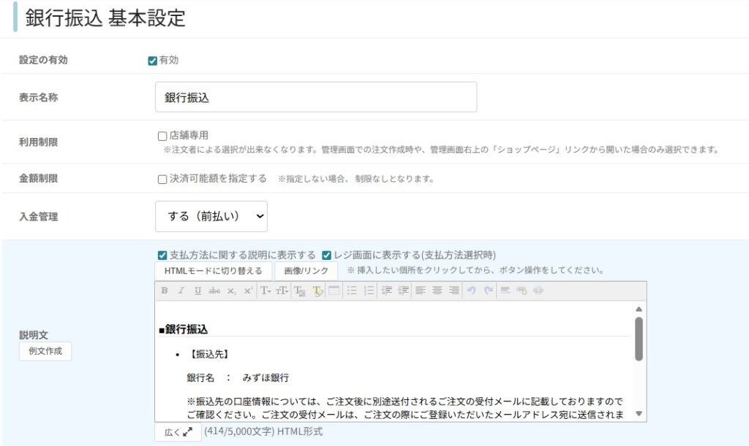Screen dimensions: 749x446
Task: Open the font name dropdown in the toolbar
Action: [266, 291]
